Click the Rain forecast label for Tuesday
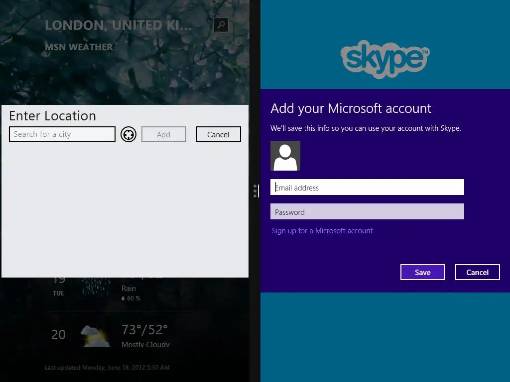510x382 pixels. pyautogui.click(x=128, y=288)
